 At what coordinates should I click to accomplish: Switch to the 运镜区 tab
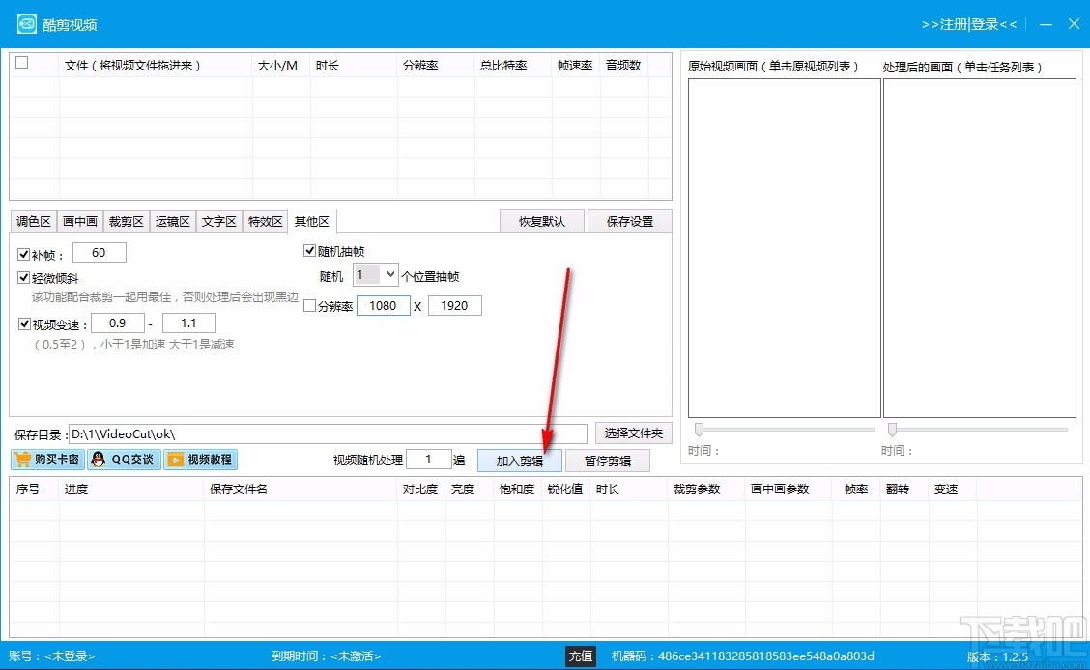pyautogui.click(x=172, y=221)
